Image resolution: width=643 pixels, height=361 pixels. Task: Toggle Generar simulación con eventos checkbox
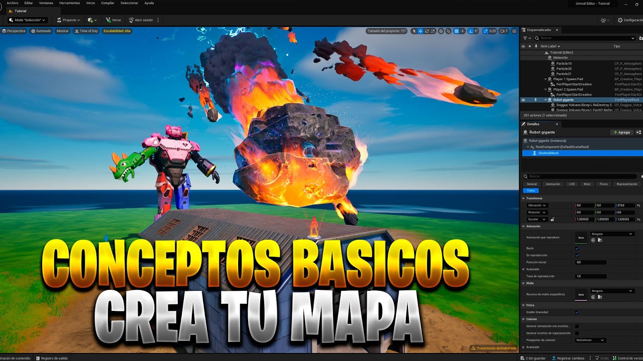pyautogui.click(x=577, y=326)
